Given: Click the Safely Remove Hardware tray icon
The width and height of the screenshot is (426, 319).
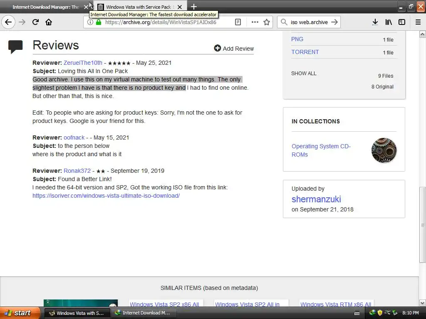Looking at the screenshot, I should tap(387, 313).
